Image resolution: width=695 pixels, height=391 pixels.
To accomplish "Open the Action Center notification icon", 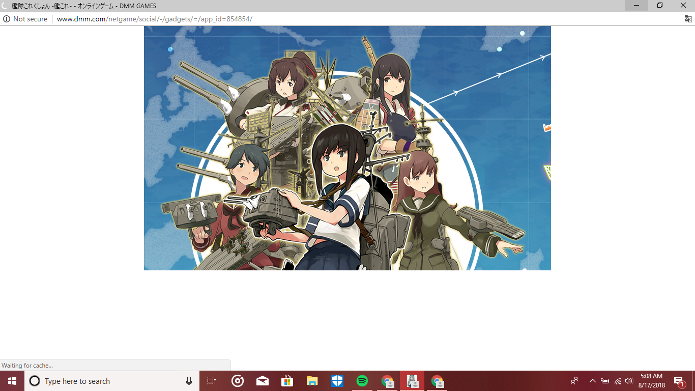I will (x=679, y=381).
